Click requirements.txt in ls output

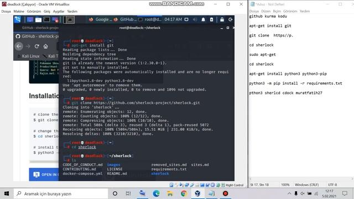169,169
